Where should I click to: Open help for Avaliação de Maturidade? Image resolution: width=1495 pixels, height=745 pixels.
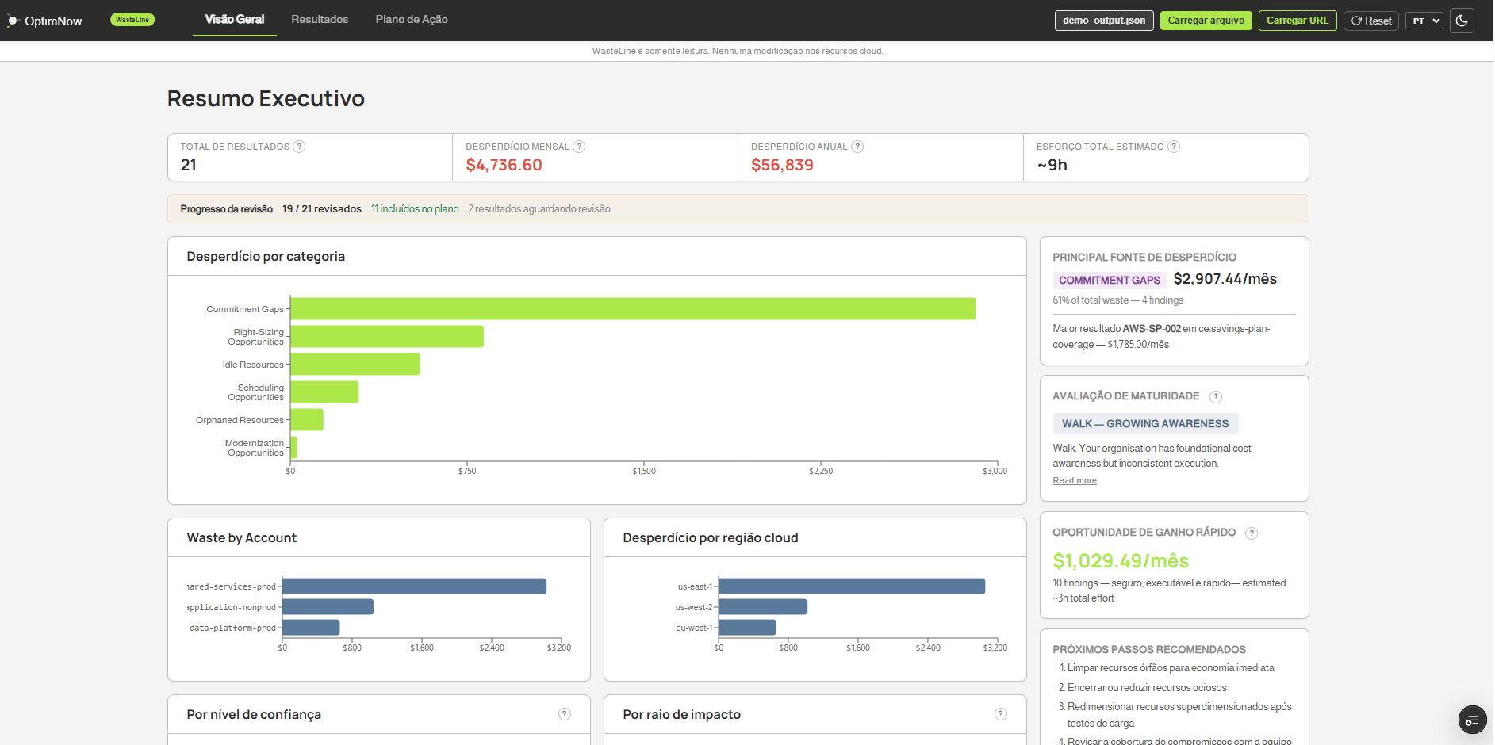click(1215, 397)
